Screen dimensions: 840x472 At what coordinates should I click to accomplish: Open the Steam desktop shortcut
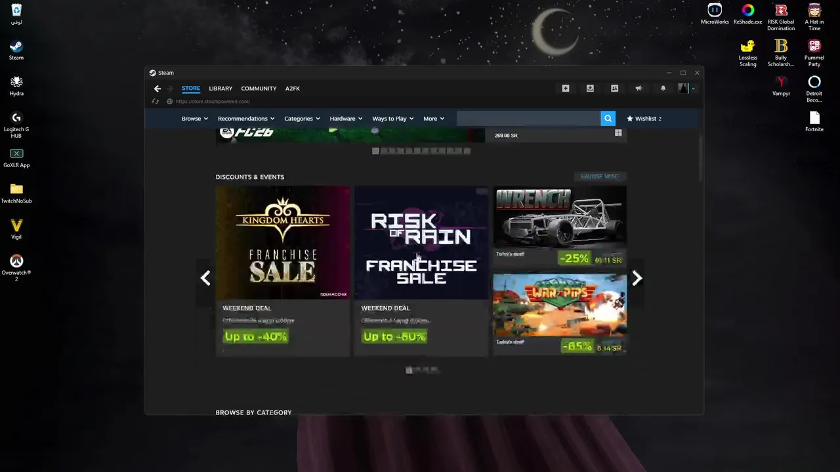click(16, 50)
